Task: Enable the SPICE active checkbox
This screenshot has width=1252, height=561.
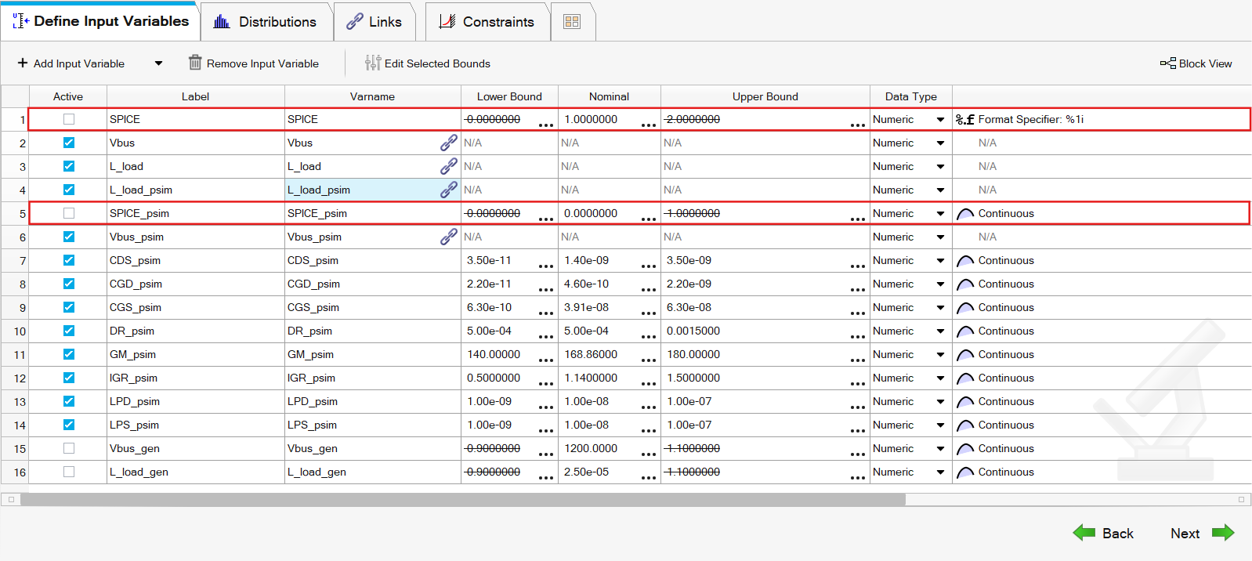Action: (69, 119)
